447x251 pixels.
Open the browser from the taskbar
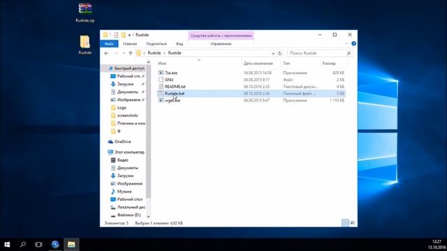coord(55,245)
